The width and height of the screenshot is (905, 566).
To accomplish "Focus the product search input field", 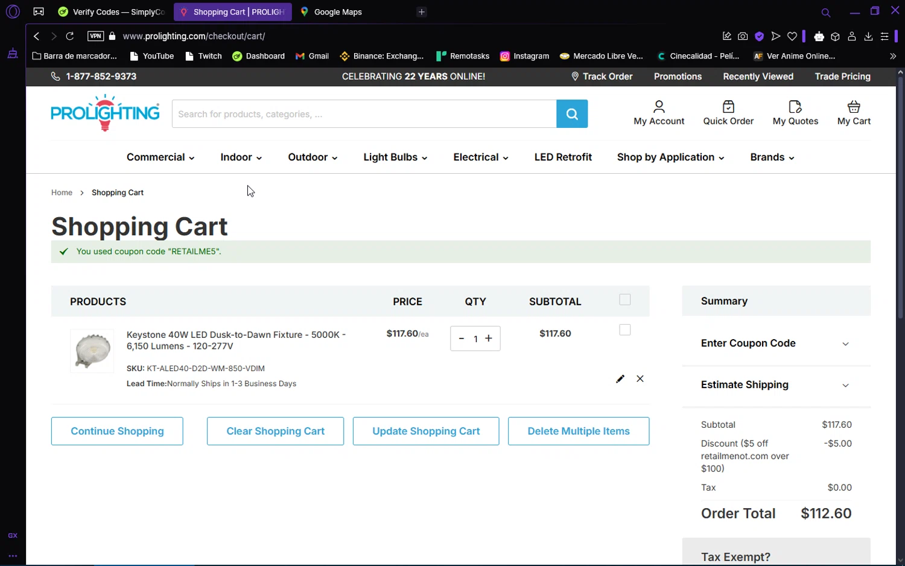I will click(364, 113).
